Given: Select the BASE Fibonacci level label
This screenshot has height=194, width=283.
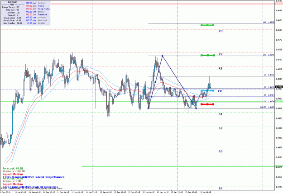Looking at the screenshot, I should coord(267,107).
